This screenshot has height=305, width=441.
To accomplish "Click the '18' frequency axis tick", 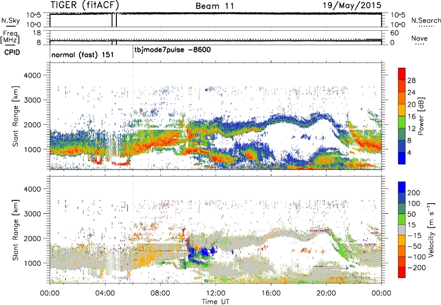I will (x=37, y=33).
